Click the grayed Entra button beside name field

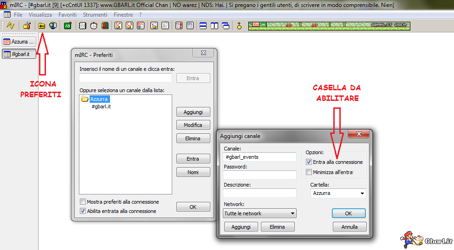193,78
